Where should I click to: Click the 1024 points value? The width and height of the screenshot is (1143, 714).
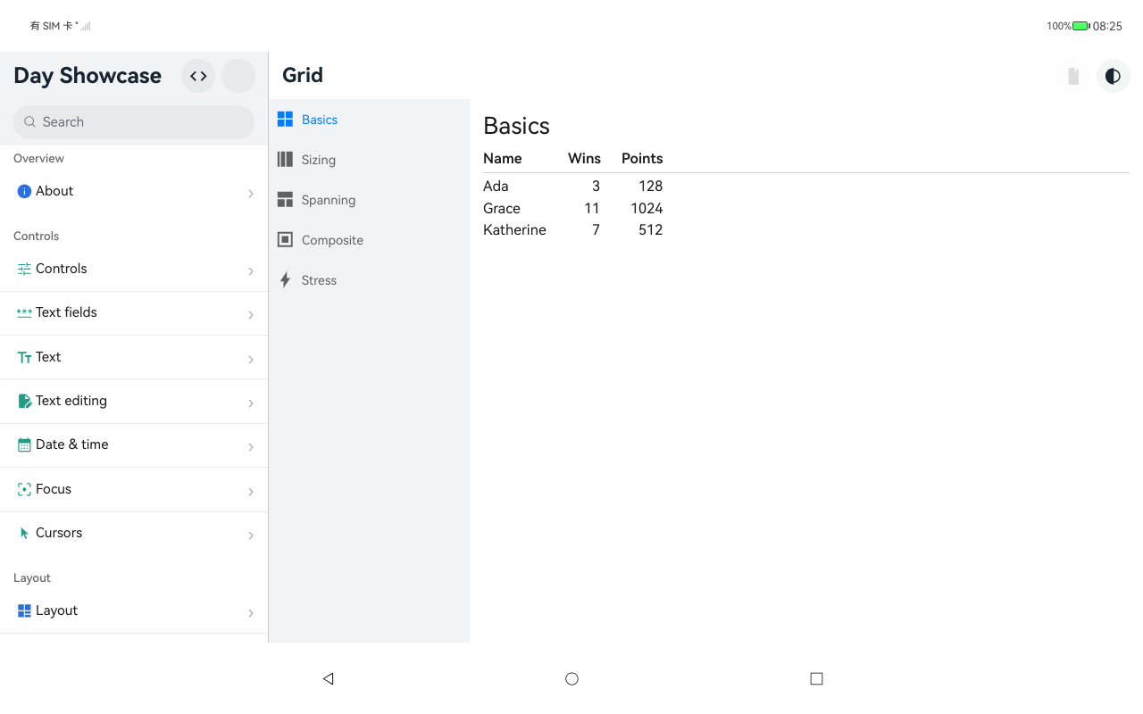(x=647, y=208)
